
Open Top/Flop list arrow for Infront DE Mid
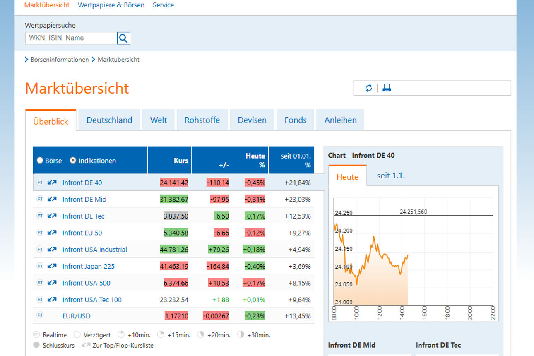[52, 199]
